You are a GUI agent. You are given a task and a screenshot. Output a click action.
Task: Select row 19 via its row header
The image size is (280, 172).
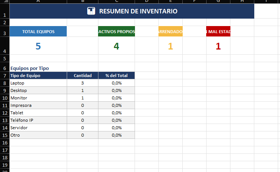click(4, 165)
